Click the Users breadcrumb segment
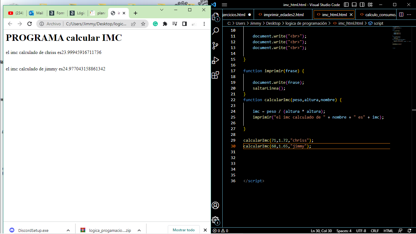 coord(240,23)
